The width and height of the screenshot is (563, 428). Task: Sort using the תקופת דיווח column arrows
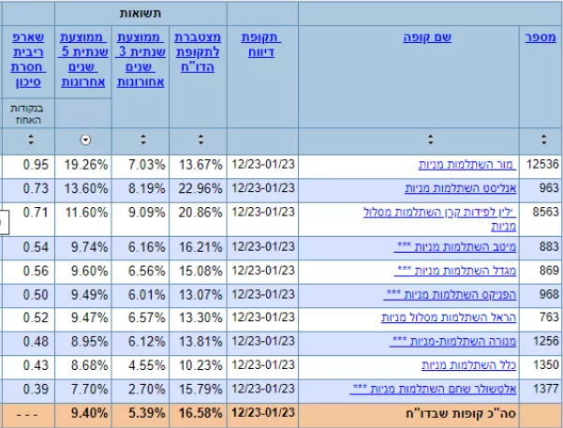pyautogui.click(x=262, y=140)
